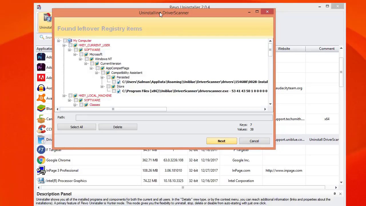
Task: Click the registry icon beside HKEY_LOCAL_MACHINE
Action: tap(75, 96)
